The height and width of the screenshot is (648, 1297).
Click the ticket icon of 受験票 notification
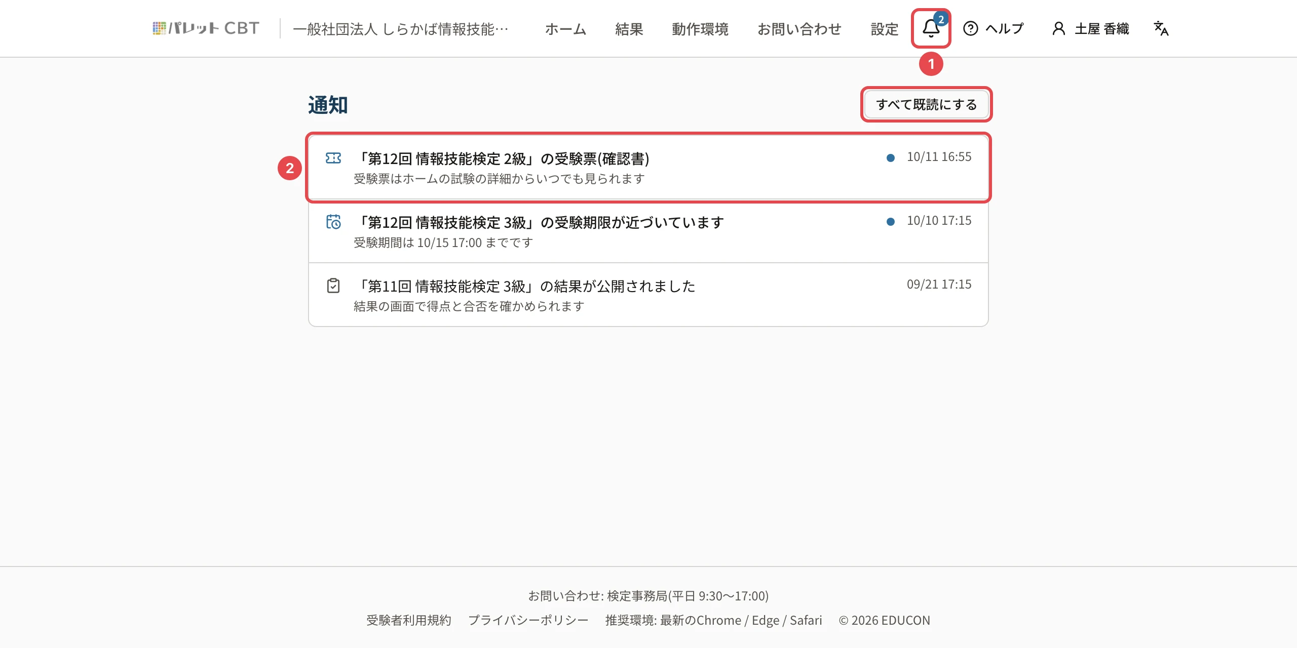point(333,158)
